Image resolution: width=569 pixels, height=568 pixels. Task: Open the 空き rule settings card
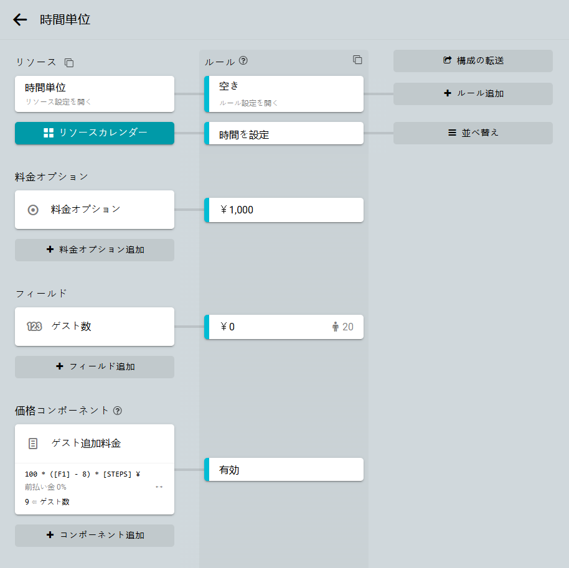[x=284, y=94]
